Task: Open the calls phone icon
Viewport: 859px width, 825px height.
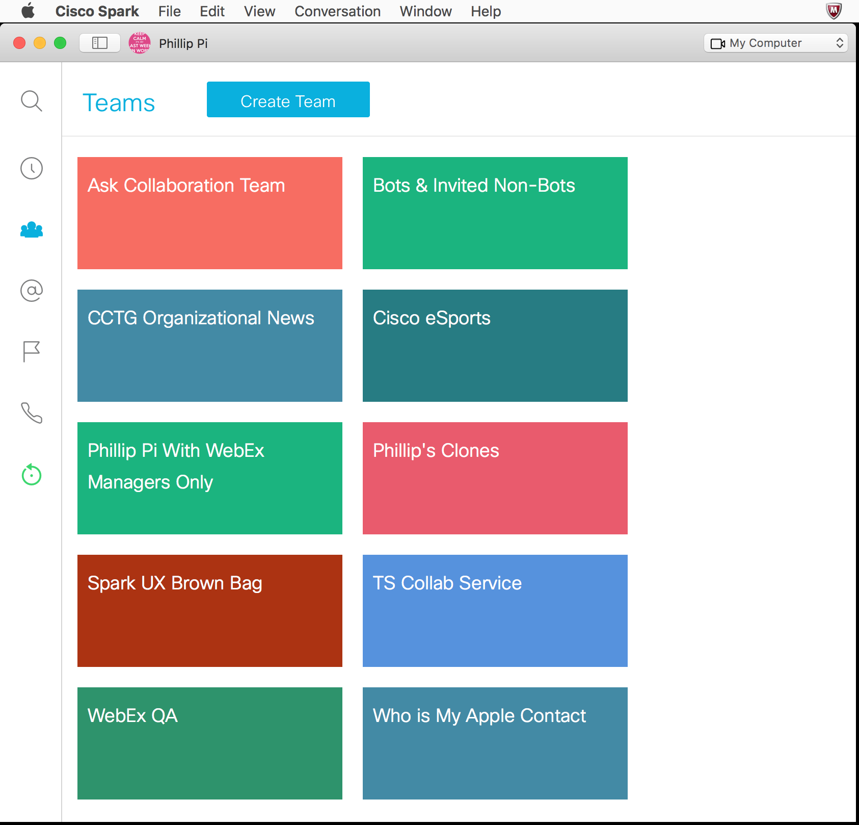Action: (31, 413)
